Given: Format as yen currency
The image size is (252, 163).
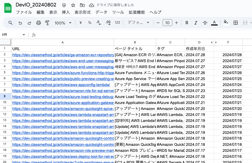Looking at the screenshot, I should click(x=81, y=23).
